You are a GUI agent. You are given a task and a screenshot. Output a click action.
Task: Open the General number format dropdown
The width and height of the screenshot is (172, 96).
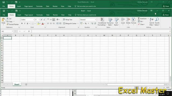95,19
